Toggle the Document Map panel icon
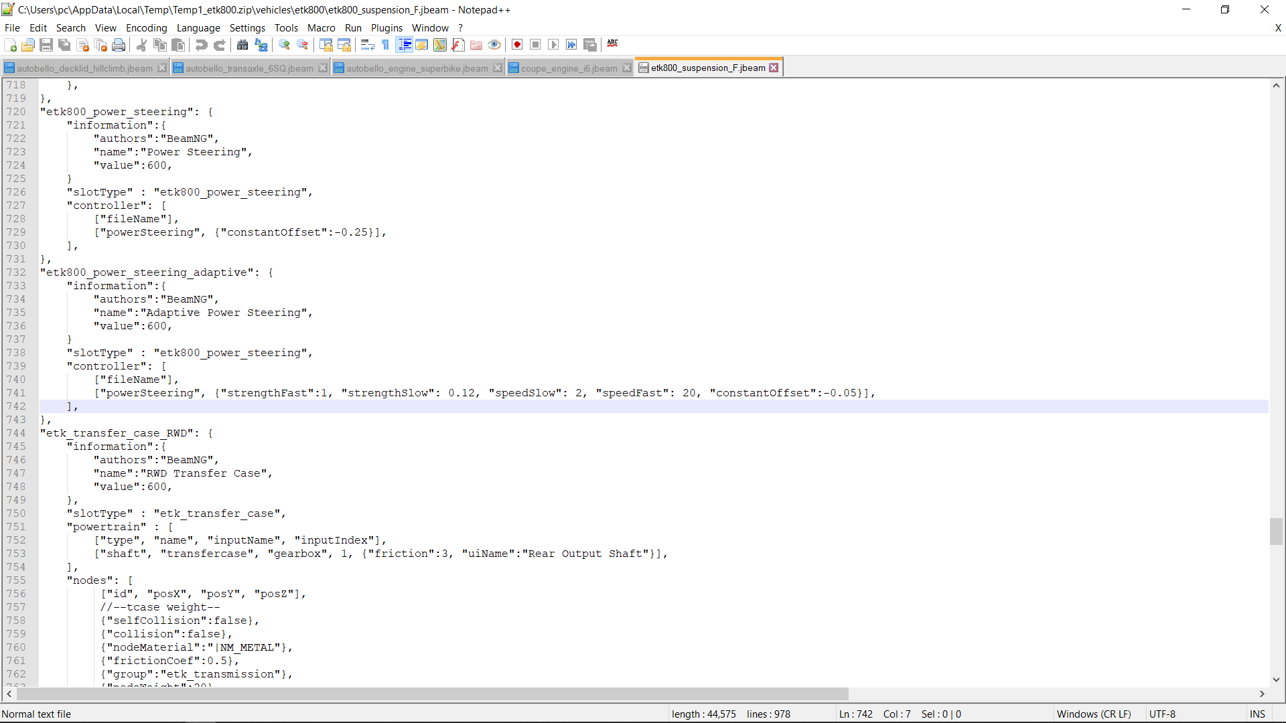 pyautogui.click(x=440, y=45)
